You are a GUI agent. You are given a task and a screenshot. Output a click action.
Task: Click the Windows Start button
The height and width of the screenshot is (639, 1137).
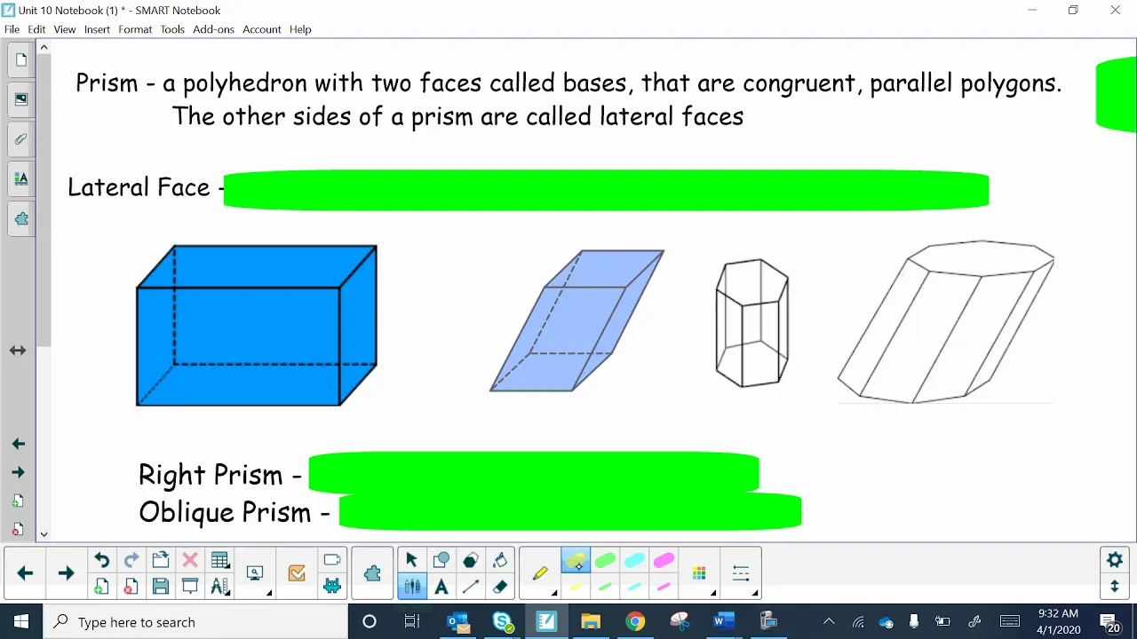[x=21, y=621]
